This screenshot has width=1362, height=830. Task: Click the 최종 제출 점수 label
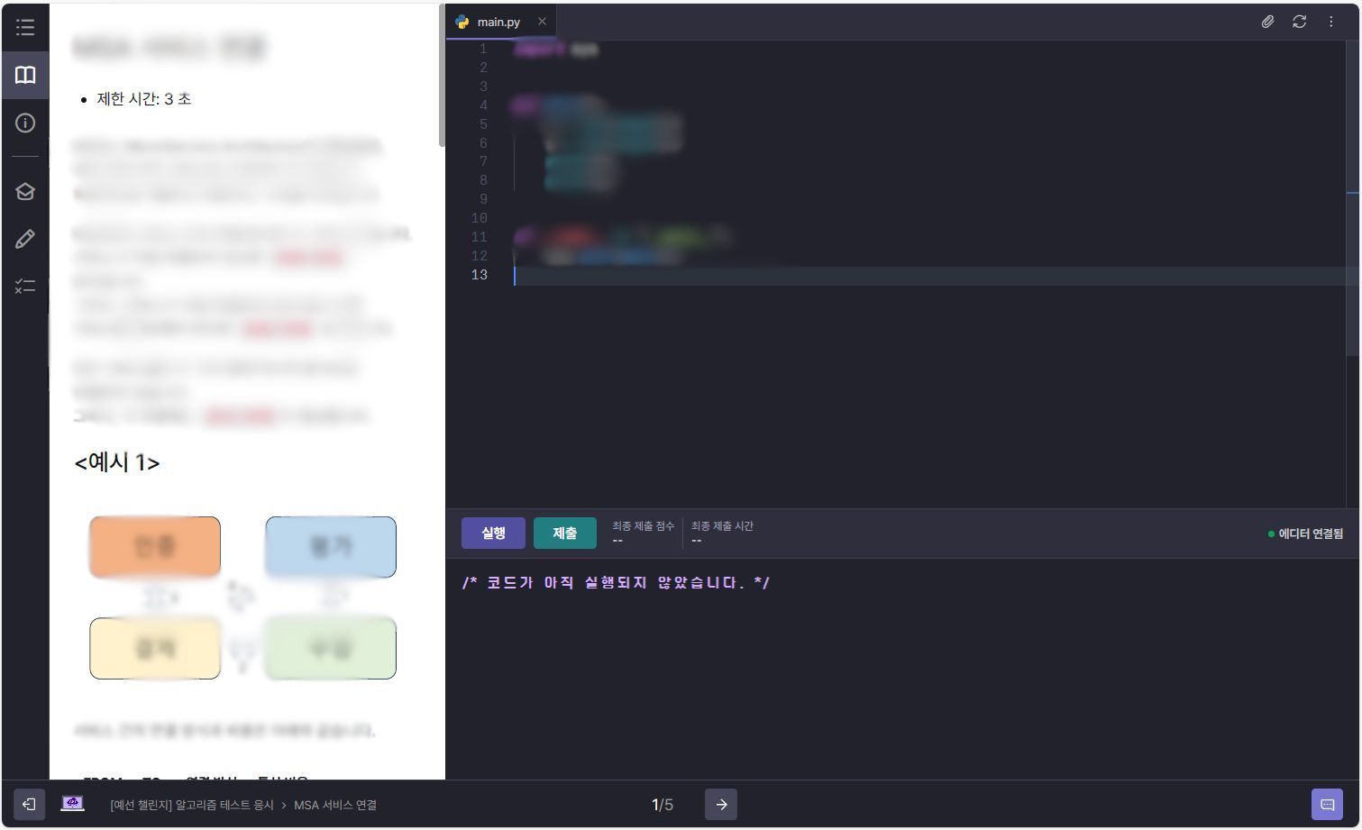643,526
